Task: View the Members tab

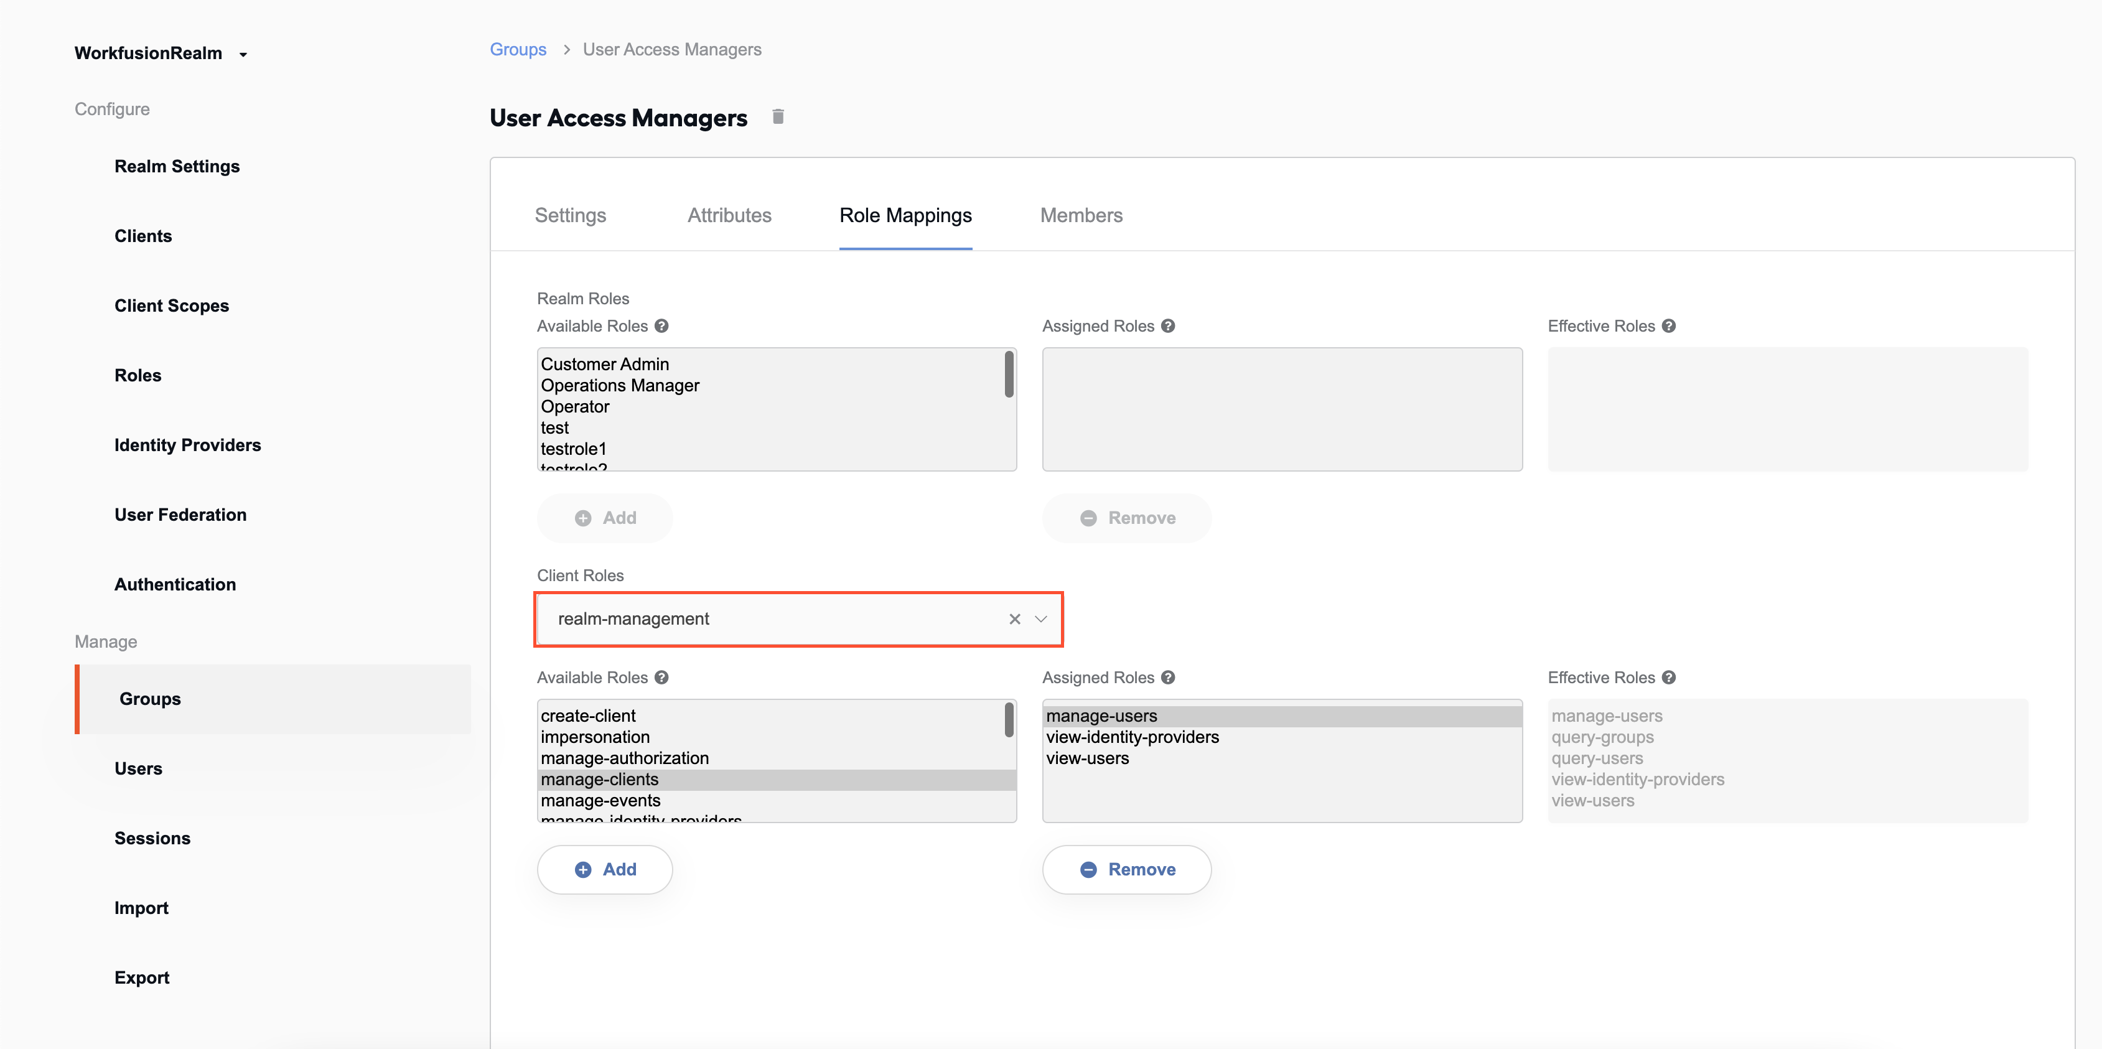Action: point(1081,215)
